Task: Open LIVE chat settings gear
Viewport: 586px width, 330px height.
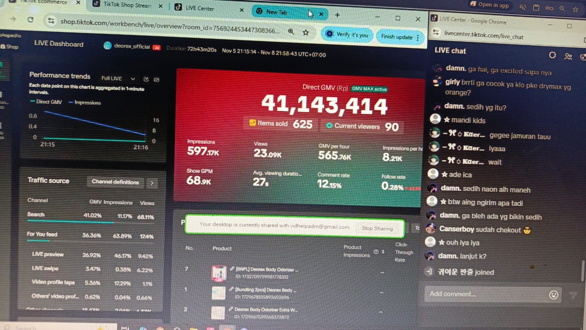Action: (552, 55)
